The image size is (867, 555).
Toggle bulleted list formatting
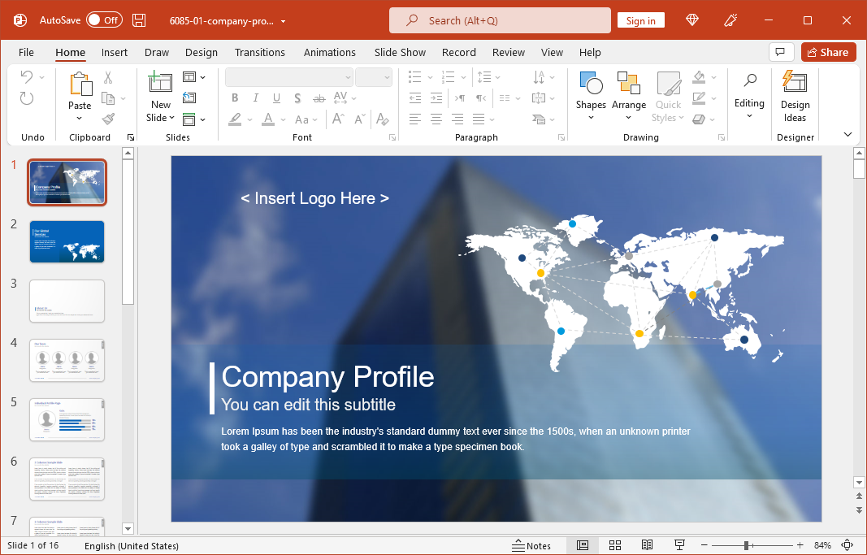417,76
